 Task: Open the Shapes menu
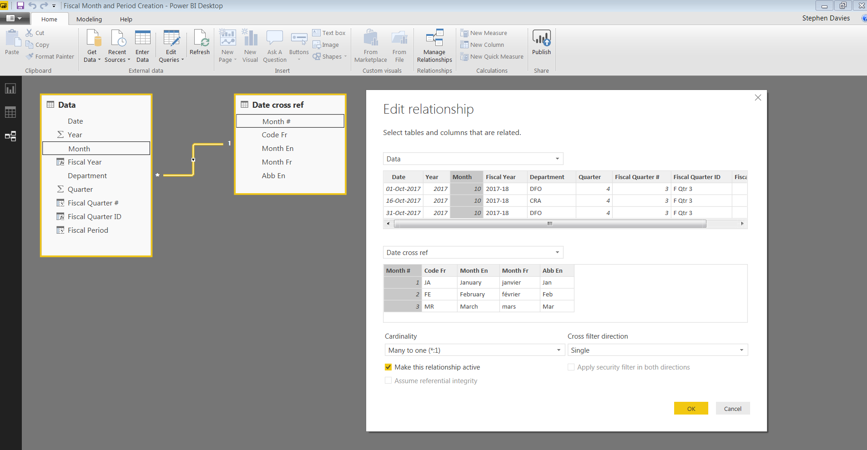coord(329,56)
